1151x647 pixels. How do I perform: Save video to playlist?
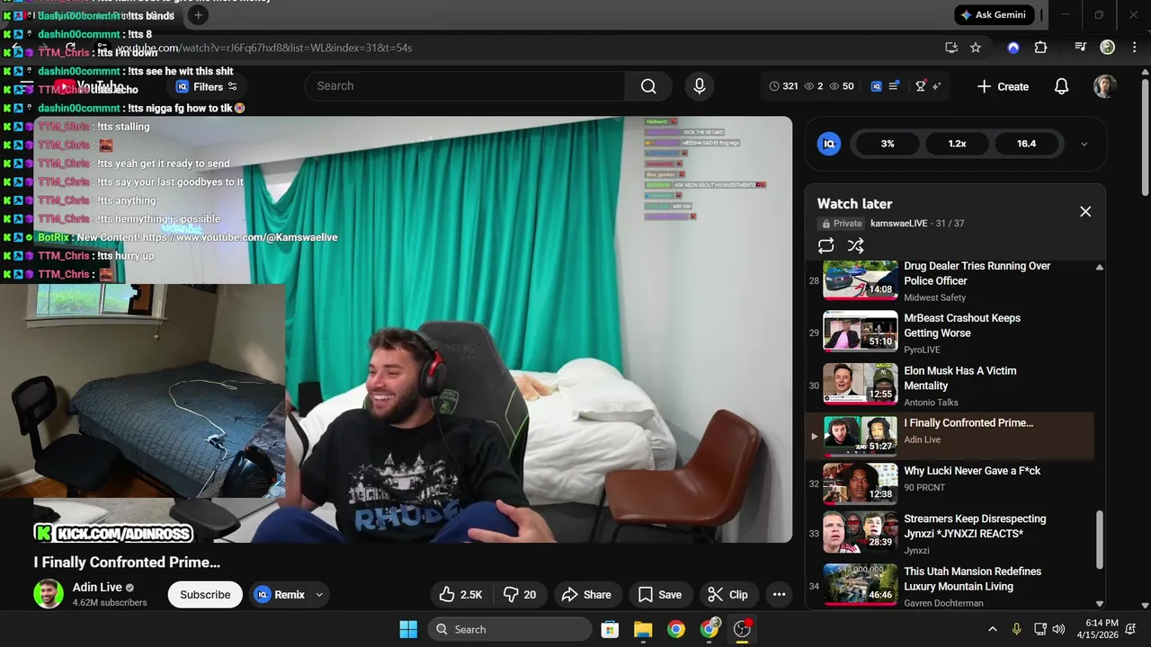(660, 595)
